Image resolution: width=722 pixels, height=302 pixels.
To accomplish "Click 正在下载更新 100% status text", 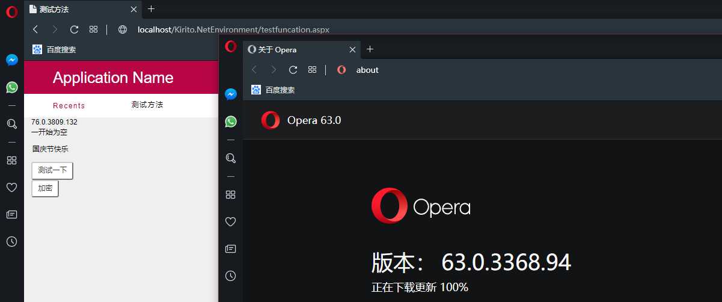I will (x=420, y=288).
